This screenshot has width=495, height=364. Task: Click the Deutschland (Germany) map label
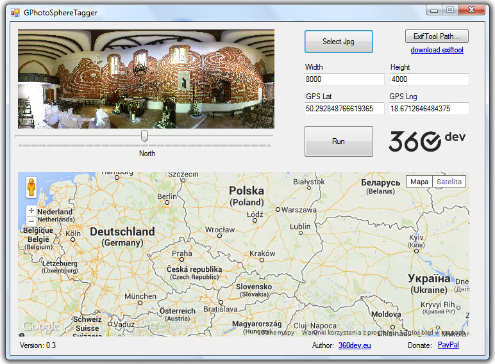pos(122,237)
